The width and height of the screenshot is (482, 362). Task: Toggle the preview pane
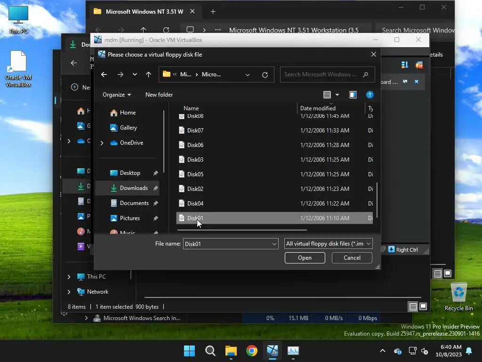(x=353, y=95)
